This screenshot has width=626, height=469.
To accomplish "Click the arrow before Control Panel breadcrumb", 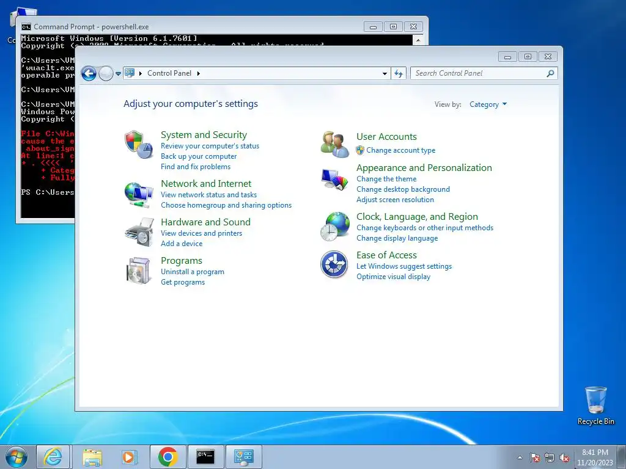I will (141, 73).
